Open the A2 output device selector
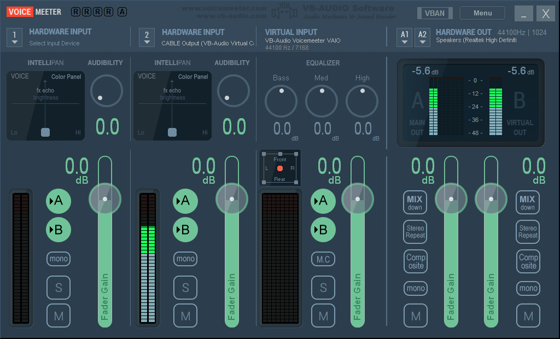Screen dimensions: 560x339 tap(422, 38)
